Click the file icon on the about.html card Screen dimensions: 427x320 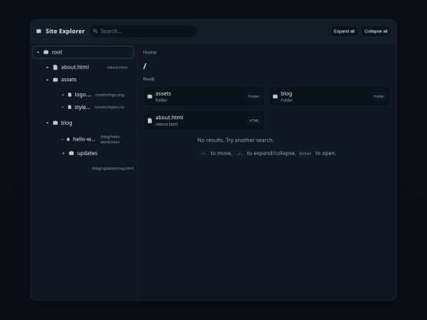pos(149,121)
